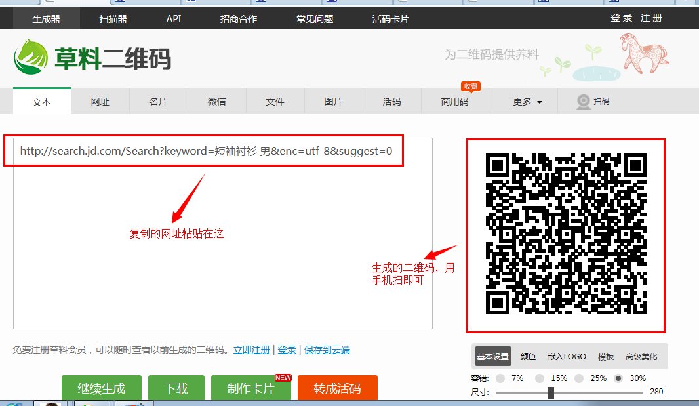The height and width of the screenshot is (406, 699).
Task: Select the 25% error correction level
Action: (579, 378)
